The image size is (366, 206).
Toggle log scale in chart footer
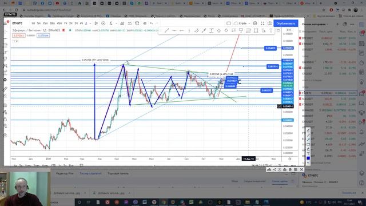tap(287, 165)
